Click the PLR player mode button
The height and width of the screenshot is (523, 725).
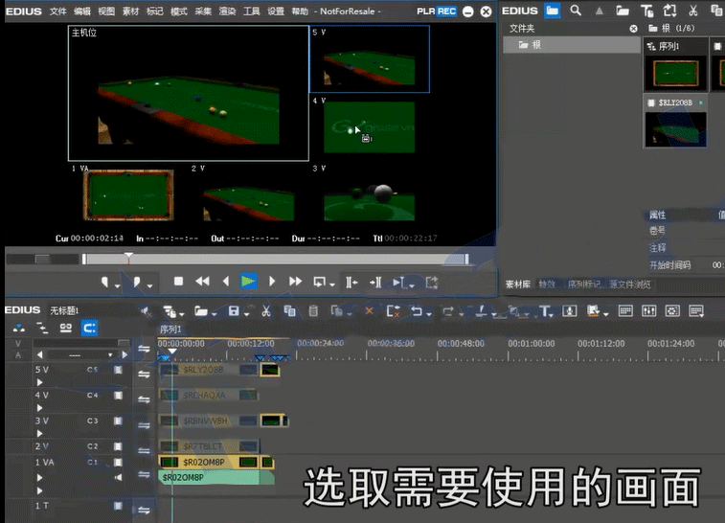[425, 11]
